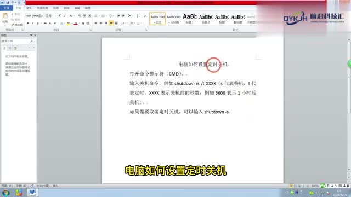Image resolution: width=351 pixels, height=197 pixels.
Task: Toggle Bold formatting
Action: click(x=27, y=23)
